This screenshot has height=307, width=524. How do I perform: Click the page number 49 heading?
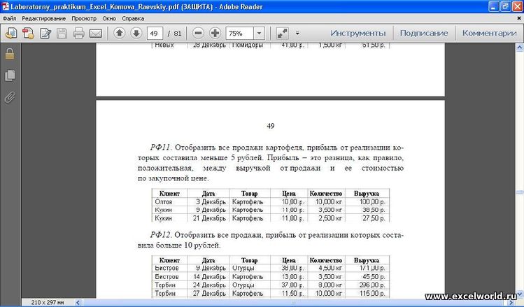(271, 126)
